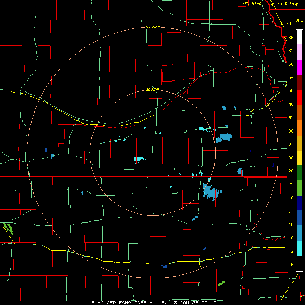Select the yellow legend swatch
Viewport: 305px width, 305px height.
pyautogui.click(x=299, y=158)
